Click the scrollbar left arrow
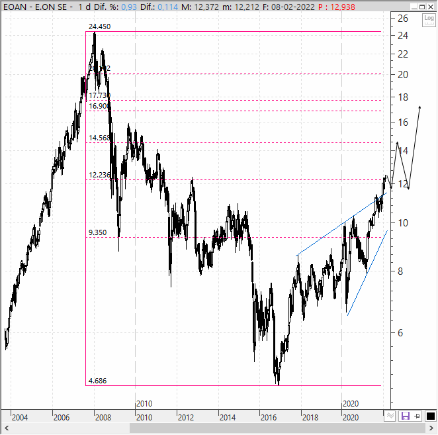Image resolution: width=438 pixels, height=435 pixels. [7, 428]
